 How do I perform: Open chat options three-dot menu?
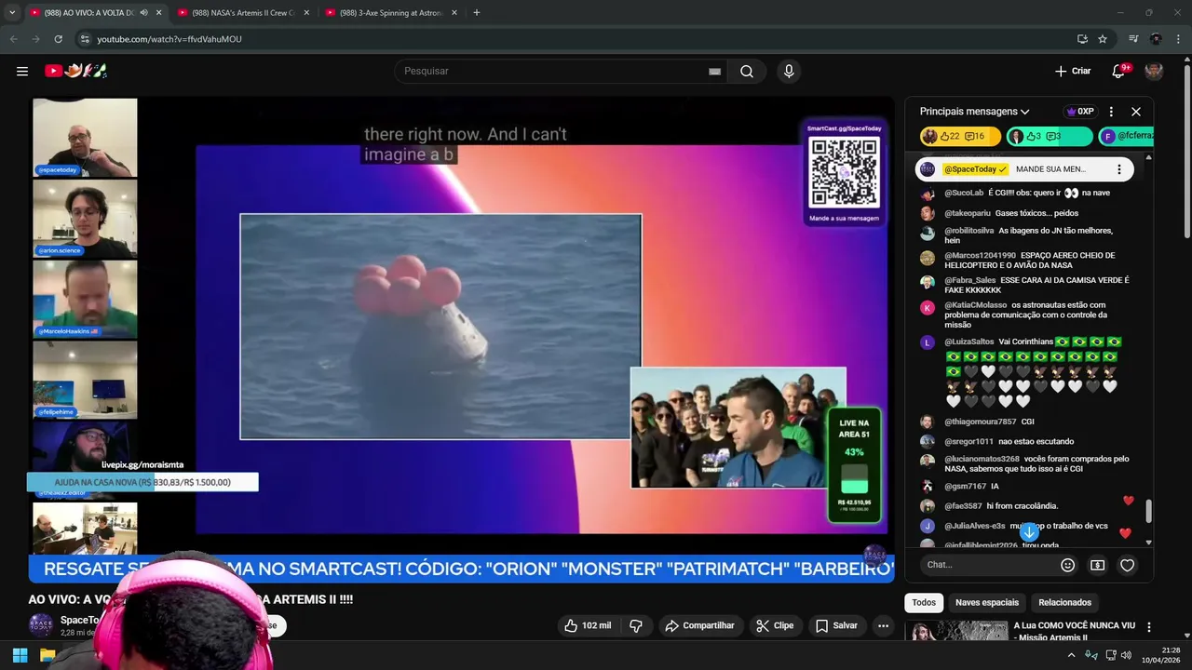point(1111,112)
